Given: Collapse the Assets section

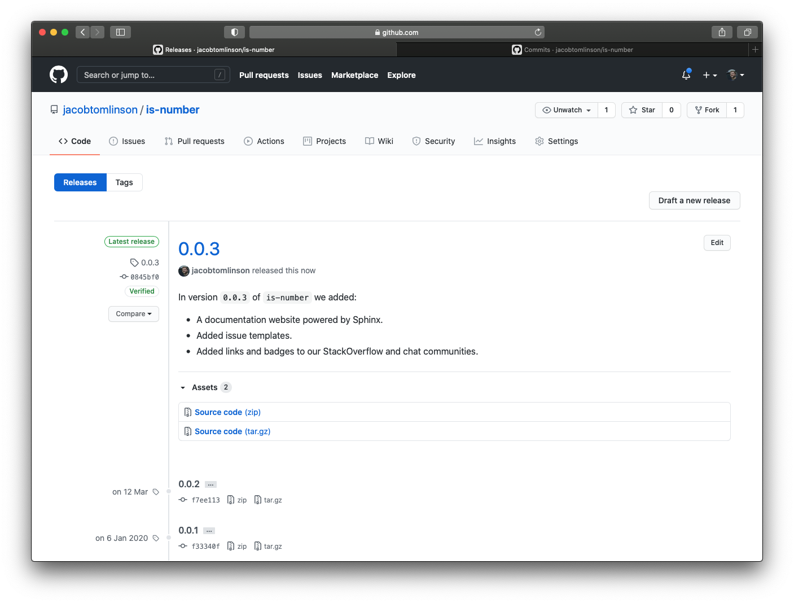Looking at the screenshot, I should click(x=183, y=387).
